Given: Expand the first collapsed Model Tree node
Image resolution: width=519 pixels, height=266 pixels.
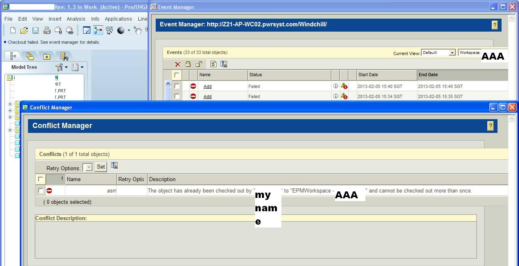Looking at the screenshot, I should pos(10,104).
